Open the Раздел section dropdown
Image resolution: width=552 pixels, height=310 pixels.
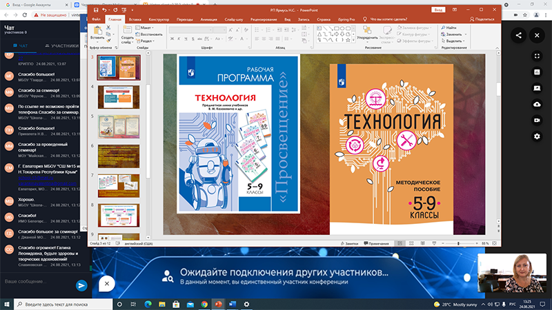click(x=145, y=41)
